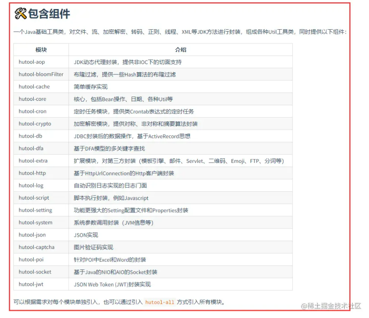The width and height of the screenshot is (369, 318).
Task: Select the hutool-dfa module name
Action: tap(31, 148)
